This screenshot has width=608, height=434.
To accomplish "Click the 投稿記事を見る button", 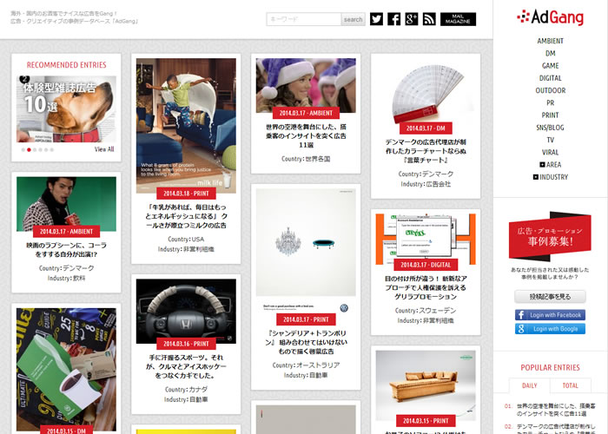I will coord(550,297).
